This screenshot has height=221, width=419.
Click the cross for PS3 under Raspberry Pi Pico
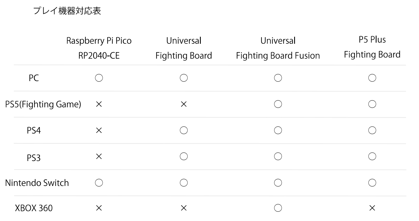[x=99, y=156]
